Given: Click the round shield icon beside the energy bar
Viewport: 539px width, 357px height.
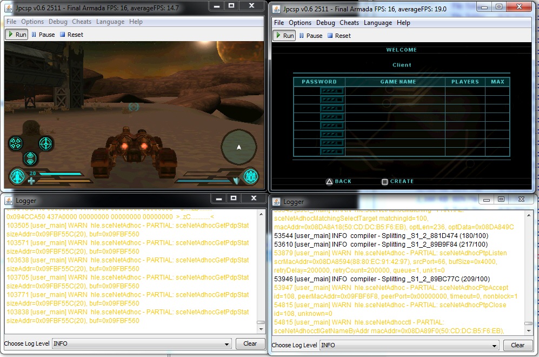Looking at the screenshot, I should point(251,177).
